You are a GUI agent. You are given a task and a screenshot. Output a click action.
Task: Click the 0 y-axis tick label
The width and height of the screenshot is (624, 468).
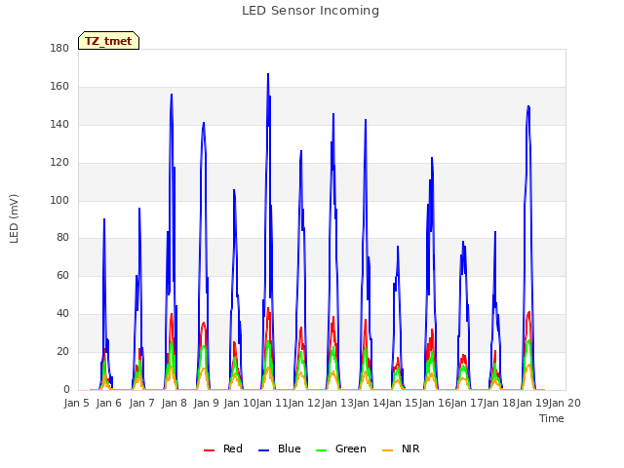(66, 390)
